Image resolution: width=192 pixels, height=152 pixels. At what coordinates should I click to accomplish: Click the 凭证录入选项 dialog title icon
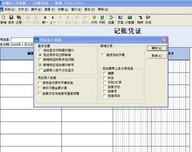37,40
